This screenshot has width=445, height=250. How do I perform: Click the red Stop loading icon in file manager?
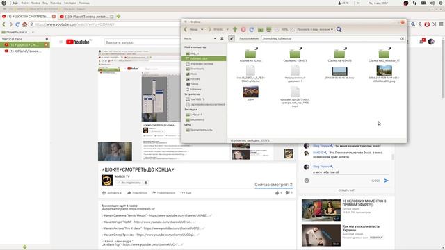[x=243, y=29]
